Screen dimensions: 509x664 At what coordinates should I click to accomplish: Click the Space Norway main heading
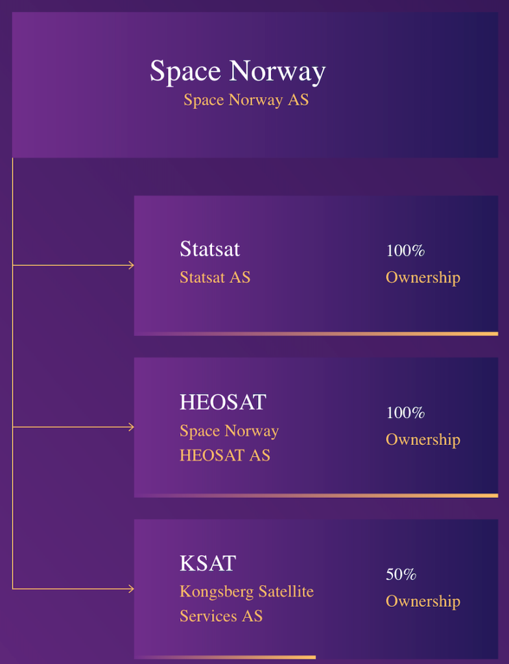(x=237, y=71)
